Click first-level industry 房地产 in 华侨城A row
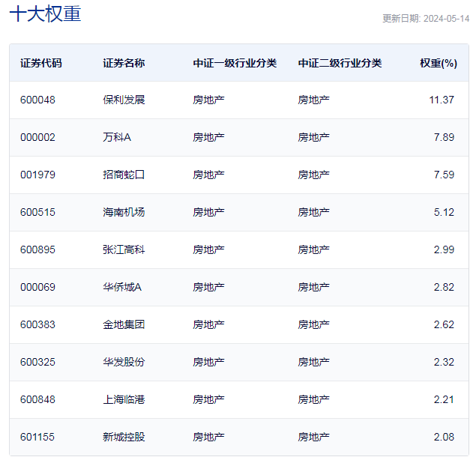 (208, 287)
